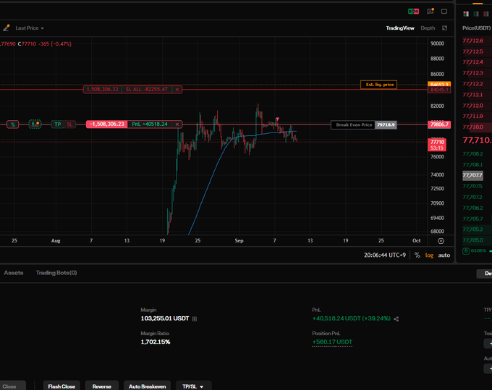The height and width of the screenshot is (390, 492).
Task: Click the Price(USDT) column header
Action: pos(476,28)
